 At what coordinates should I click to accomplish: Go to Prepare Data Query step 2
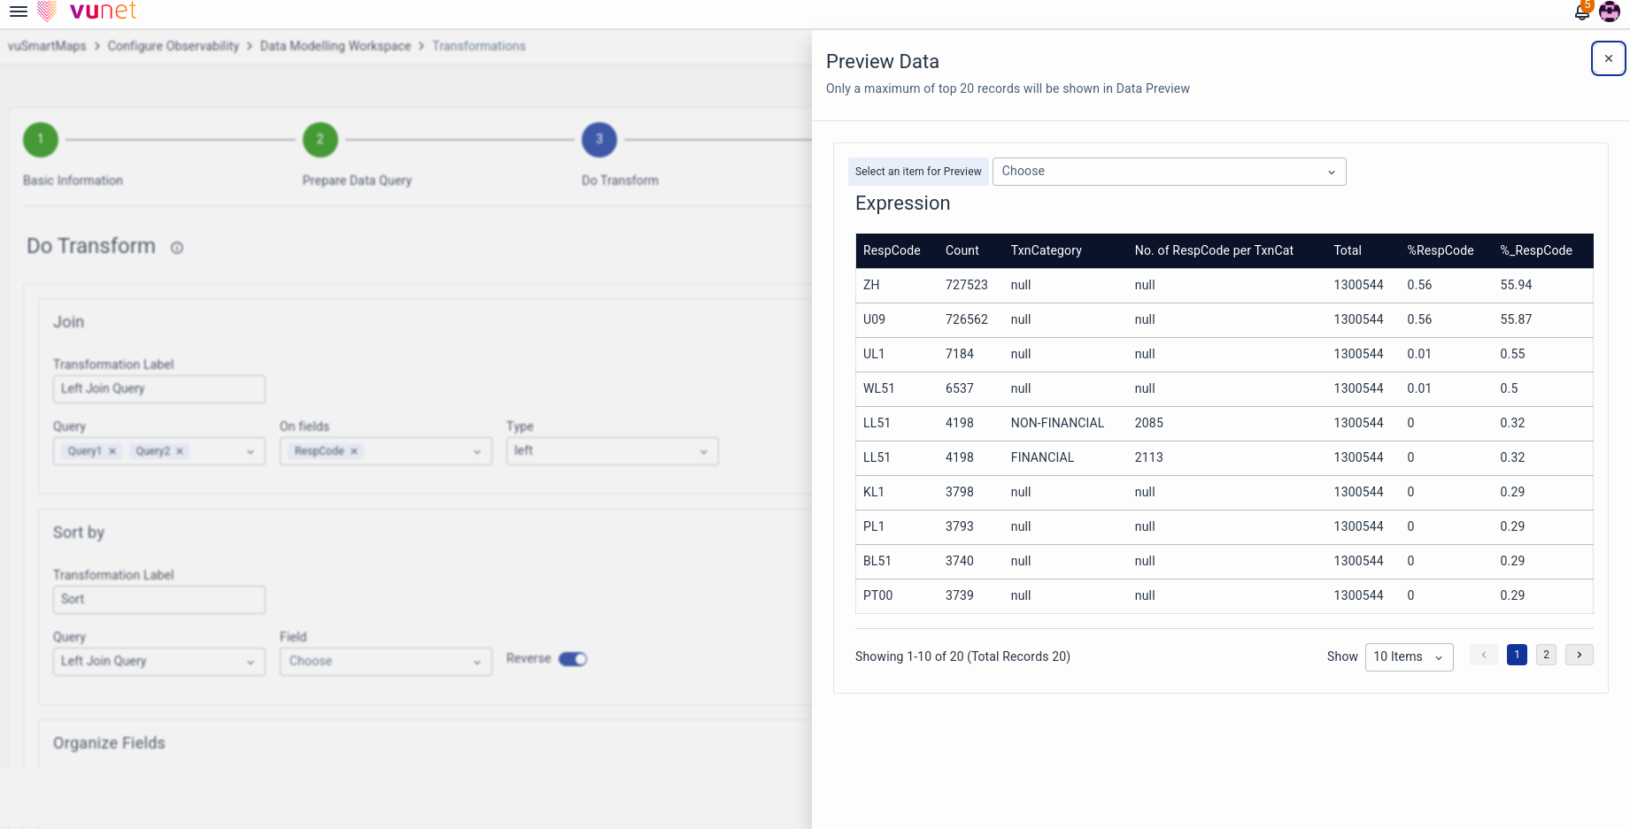(x=321, y=140)
